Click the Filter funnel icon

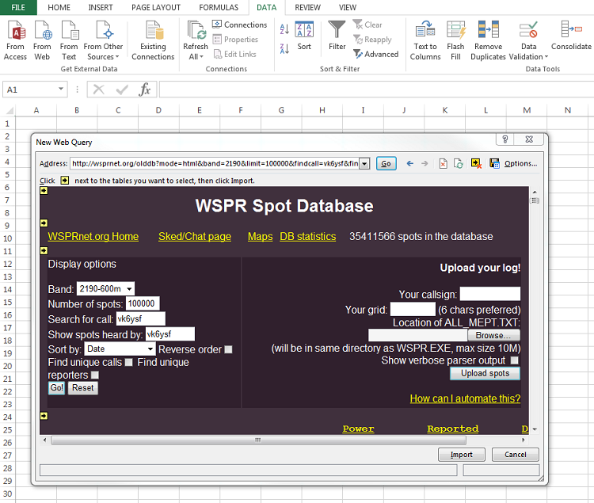pyautogui.click(x=337, y=36)
